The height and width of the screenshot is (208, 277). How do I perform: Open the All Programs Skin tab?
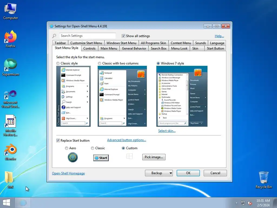coord(153,43)
